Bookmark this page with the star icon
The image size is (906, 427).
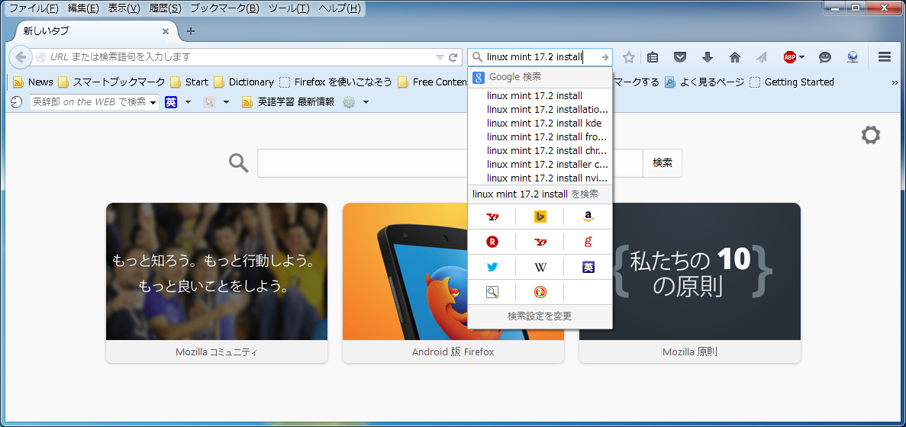pyautogui.click(x=629, y=57)
